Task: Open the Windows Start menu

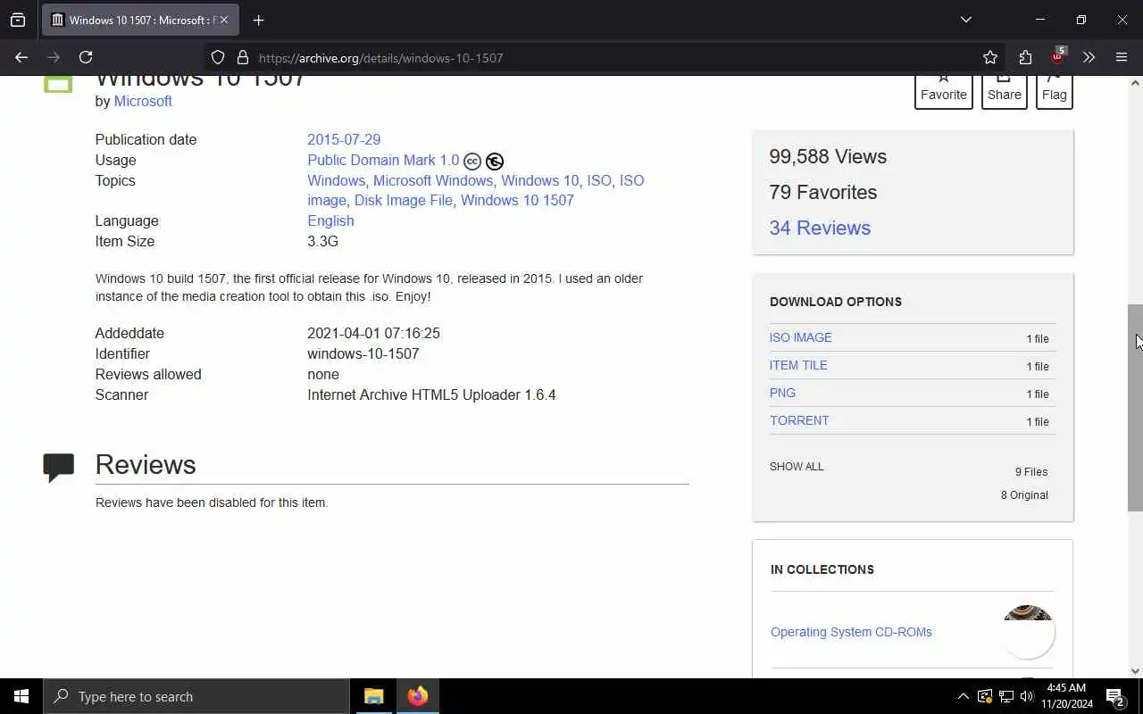Action: (21, 696)
